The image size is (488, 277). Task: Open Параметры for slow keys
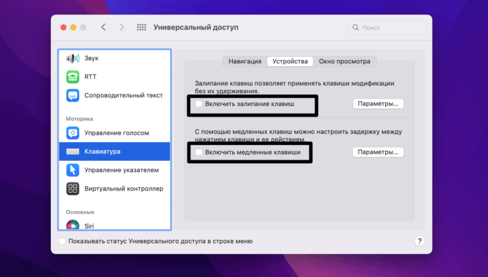[x=378, y=152]
